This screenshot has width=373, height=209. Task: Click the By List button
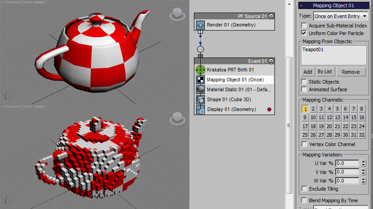point(324,72)
